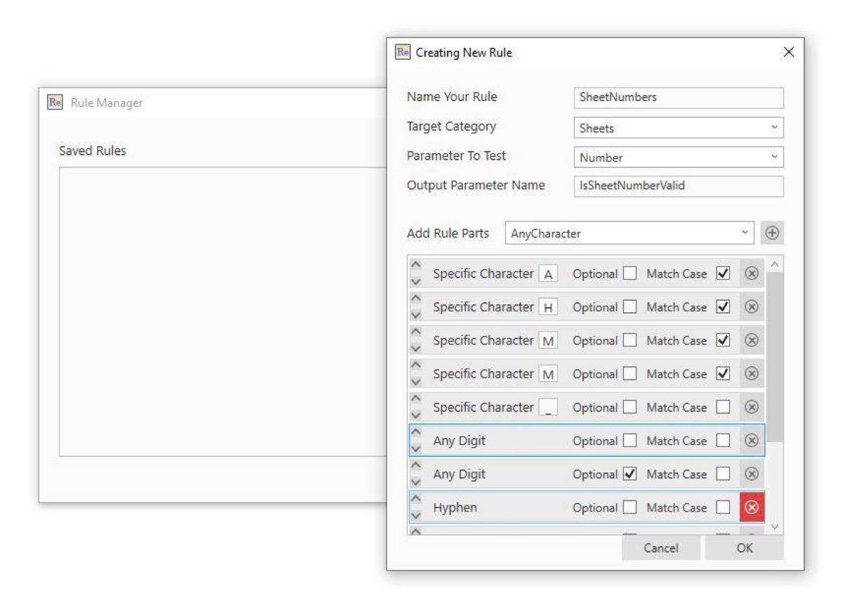Delete the underscore Specific Character rule part
The height and width of the screenshot is (608, 843).
pos(752,408)
